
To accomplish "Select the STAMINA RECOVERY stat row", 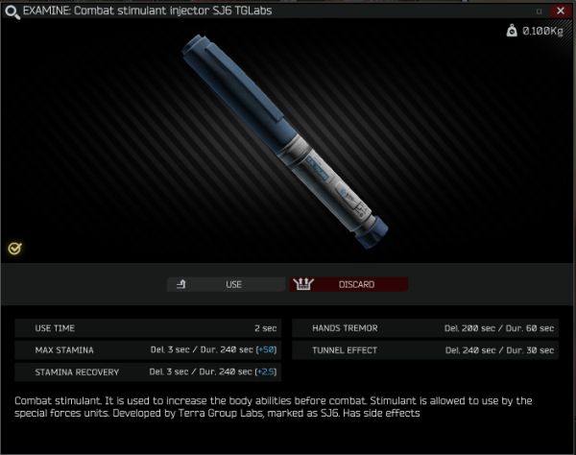I will pyautogui.click(x=148, y=372).
